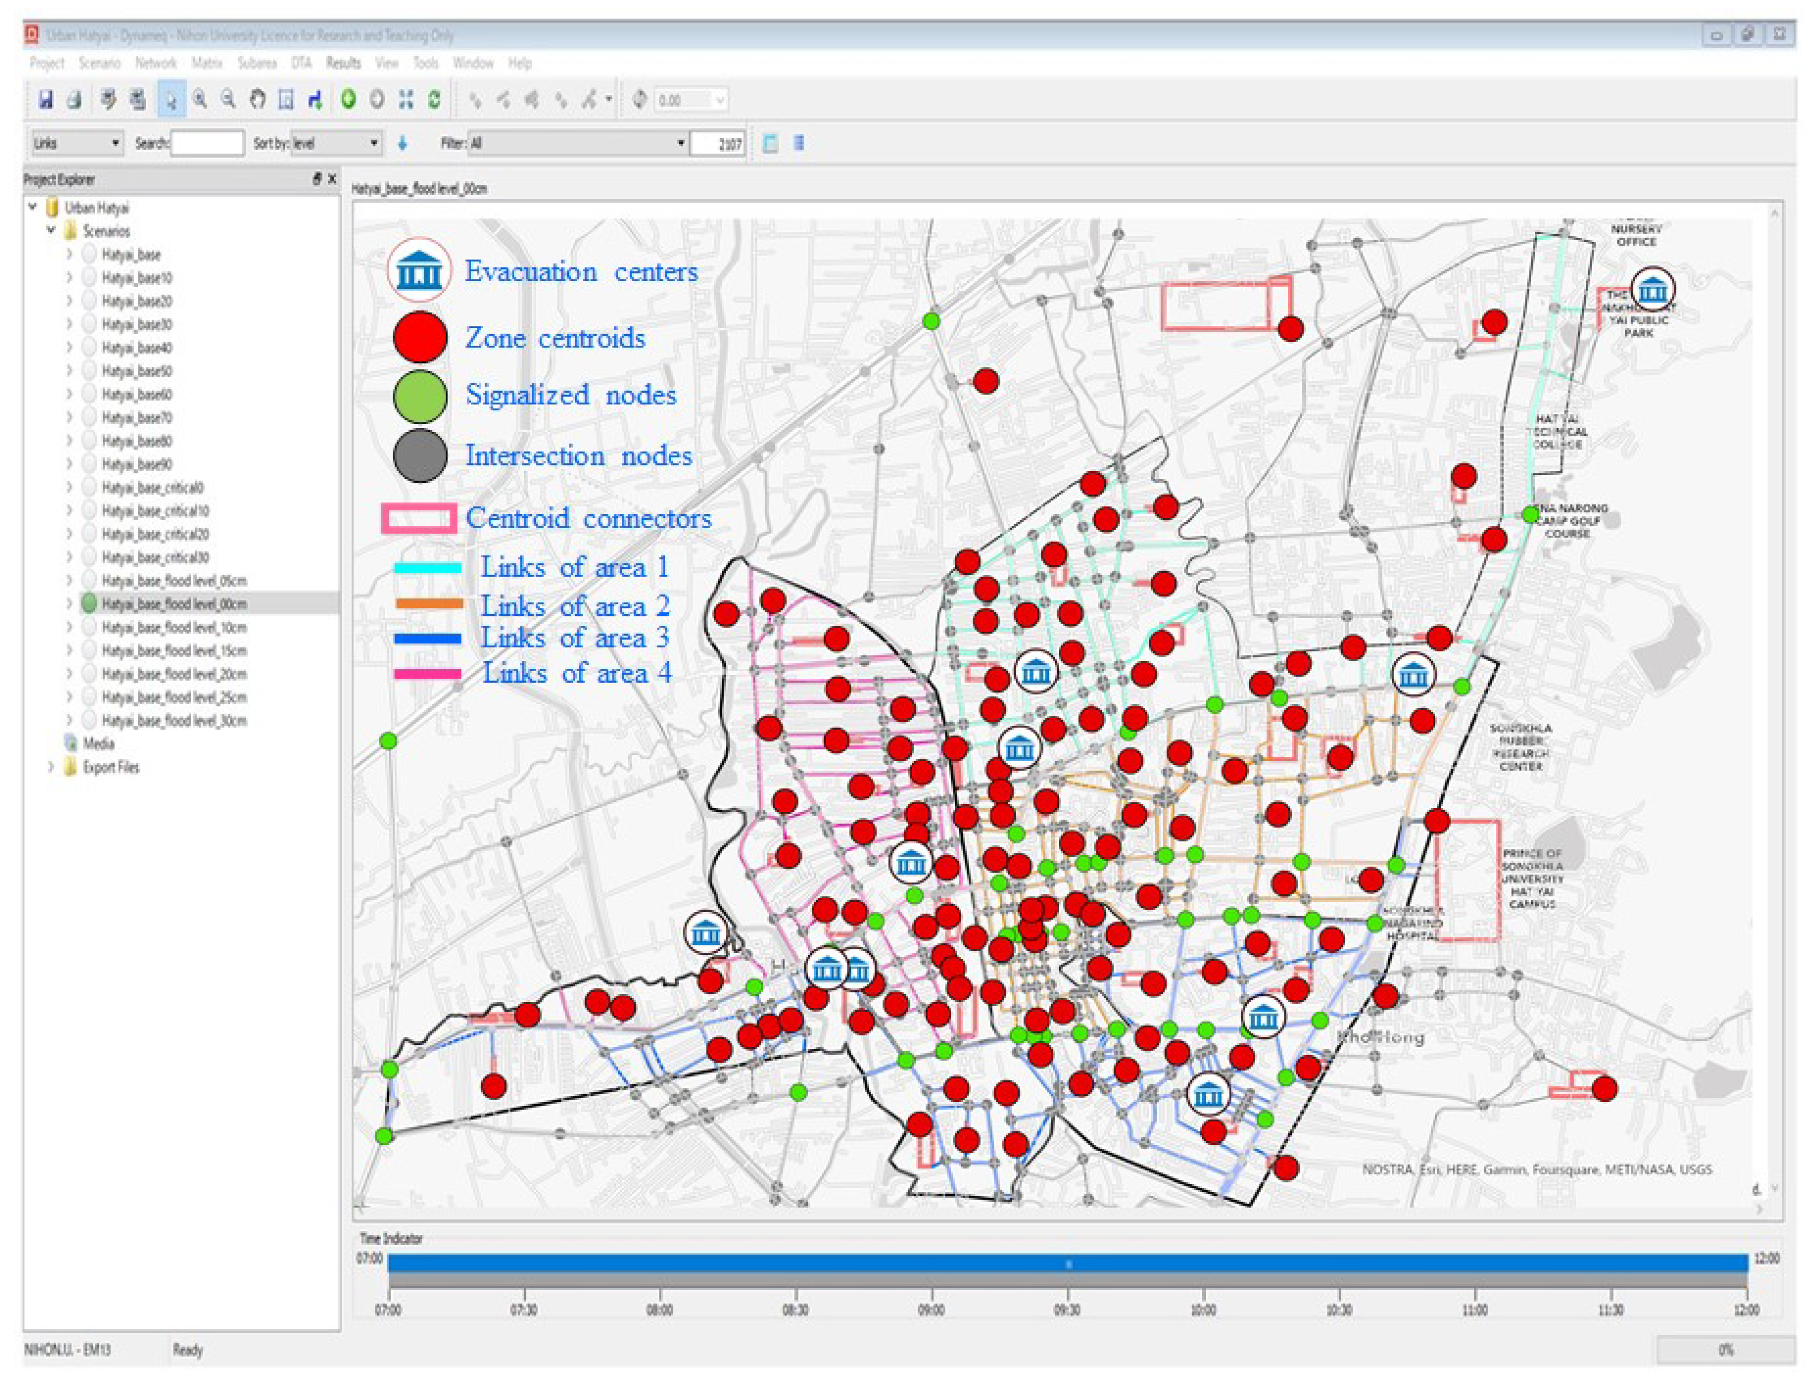Click the green circular run icon

349,100
